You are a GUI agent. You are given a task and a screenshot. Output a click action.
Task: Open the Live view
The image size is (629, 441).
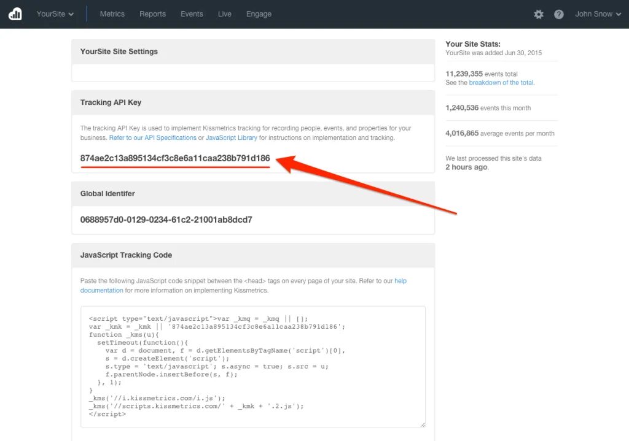(225, 14)
